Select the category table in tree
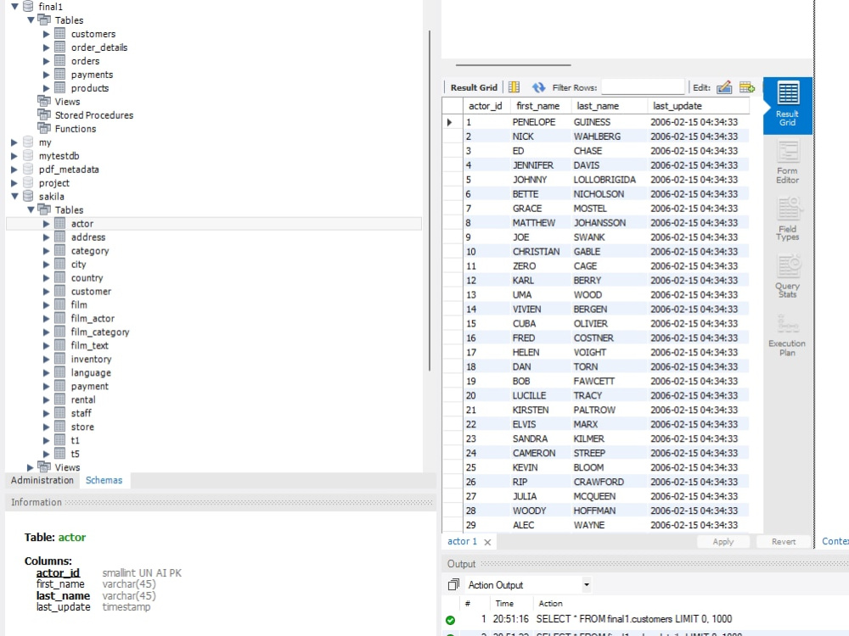849x636 pixels. coord(90,250)
